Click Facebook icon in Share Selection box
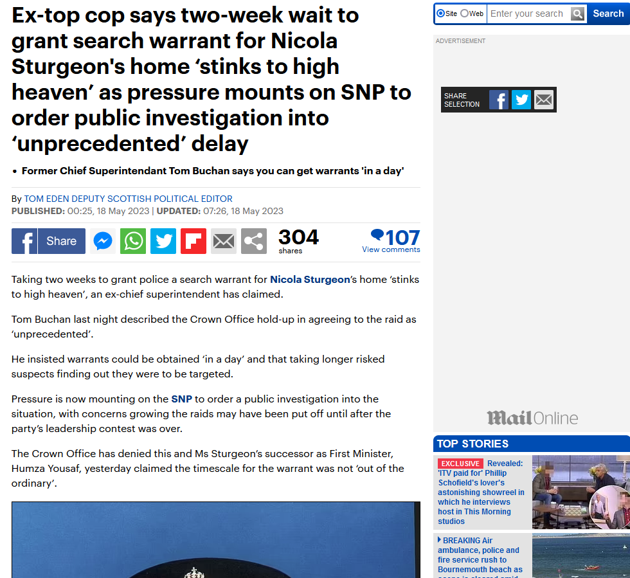The height and width of the screenshot is (578, 630). [499, 100]
